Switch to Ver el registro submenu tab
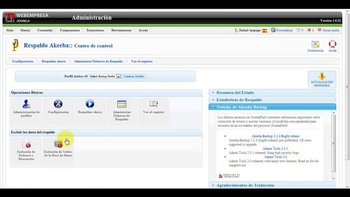350x197 pixels. pos(142,61)
